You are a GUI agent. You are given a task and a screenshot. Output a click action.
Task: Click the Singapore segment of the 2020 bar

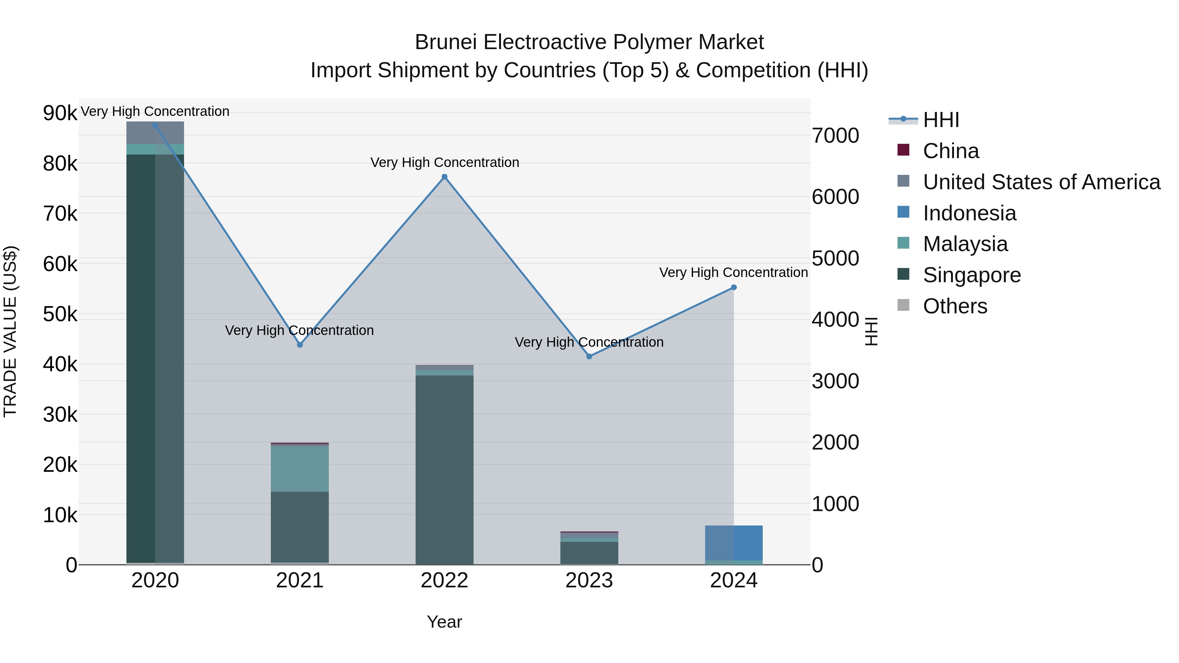pyautogui.click(x=155, y=359)
